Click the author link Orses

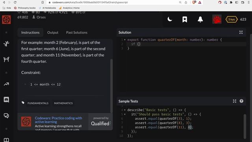pos(41,17)
